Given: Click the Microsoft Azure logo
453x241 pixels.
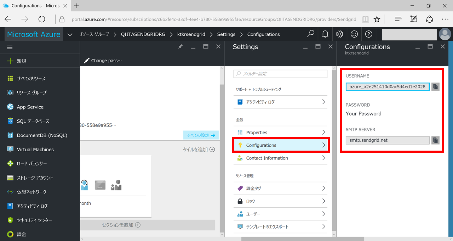Looking at the screenshot, I should (x=34, y=34).
